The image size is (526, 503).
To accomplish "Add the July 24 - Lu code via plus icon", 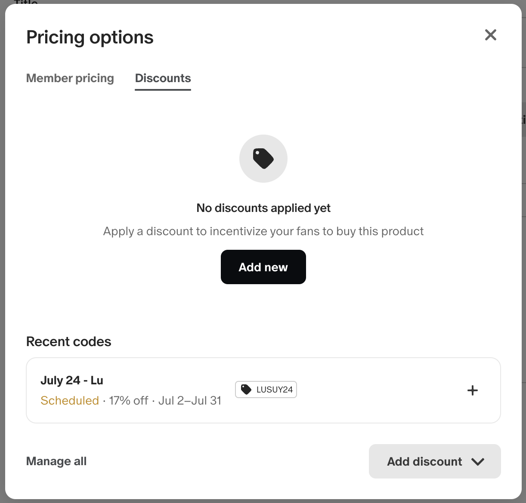I will click(473, 390).
